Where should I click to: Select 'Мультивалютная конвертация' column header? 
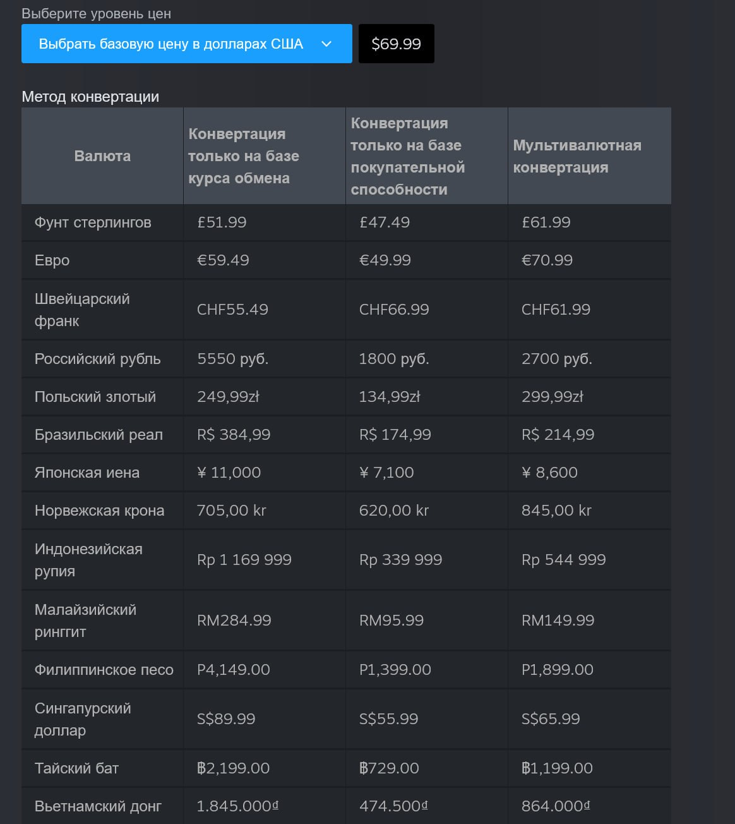coord(577,156)
